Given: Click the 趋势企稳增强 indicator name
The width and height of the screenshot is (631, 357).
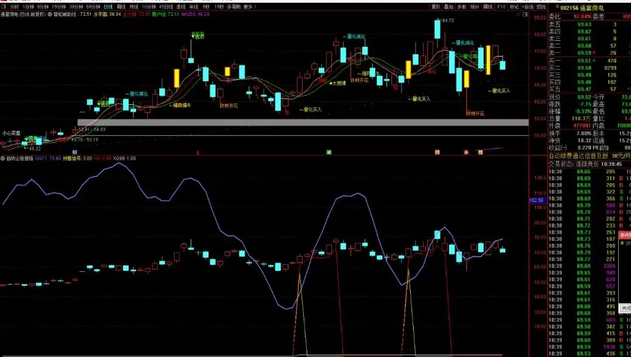Looking at the screenshot, I should 19,159.
